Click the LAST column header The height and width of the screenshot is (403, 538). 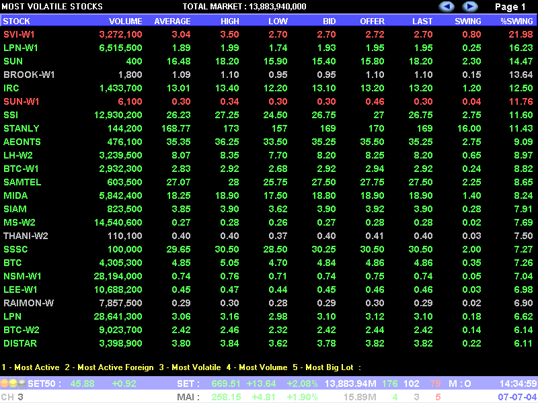[x=422, y=21]
